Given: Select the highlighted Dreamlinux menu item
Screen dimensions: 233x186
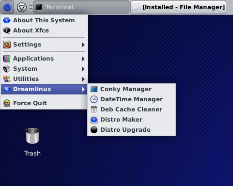Looking at the screenshot, I should (44, 89).
